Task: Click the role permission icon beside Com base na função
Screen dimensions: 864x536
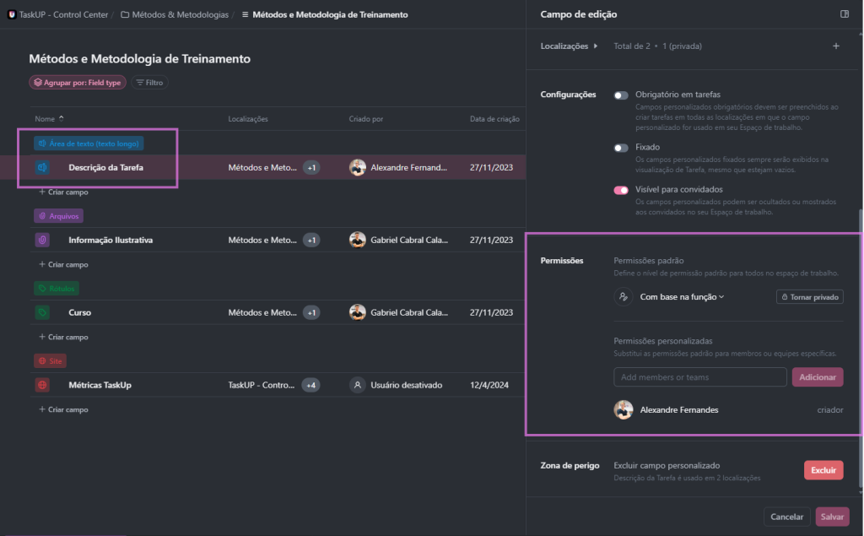Action: tap(623, 297)
